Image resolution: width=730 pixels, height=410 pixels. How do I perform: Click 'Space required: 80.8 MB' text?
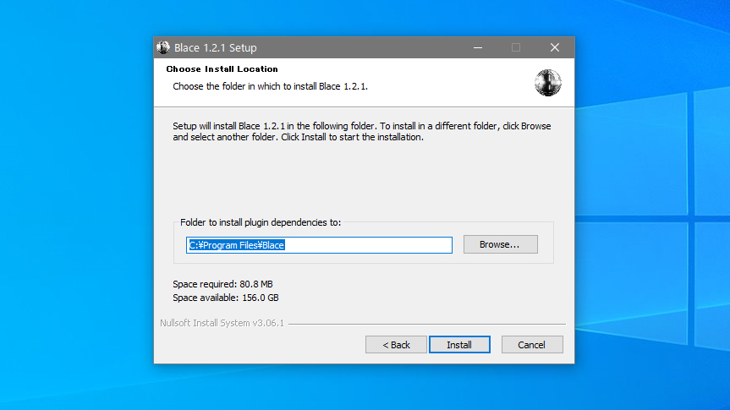222,284
